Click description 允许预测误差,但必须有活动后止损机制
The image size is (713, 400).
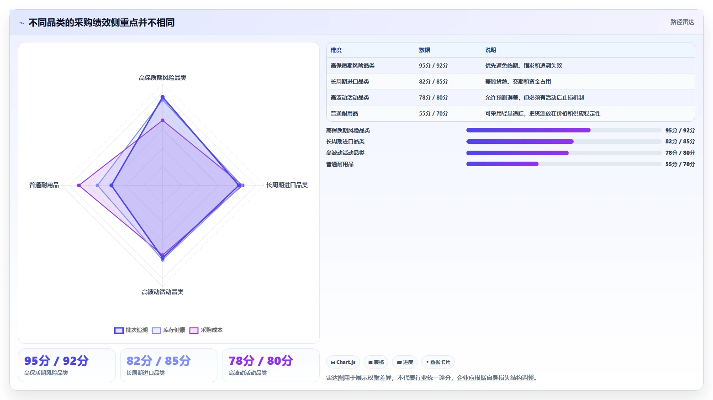[534, 98]
